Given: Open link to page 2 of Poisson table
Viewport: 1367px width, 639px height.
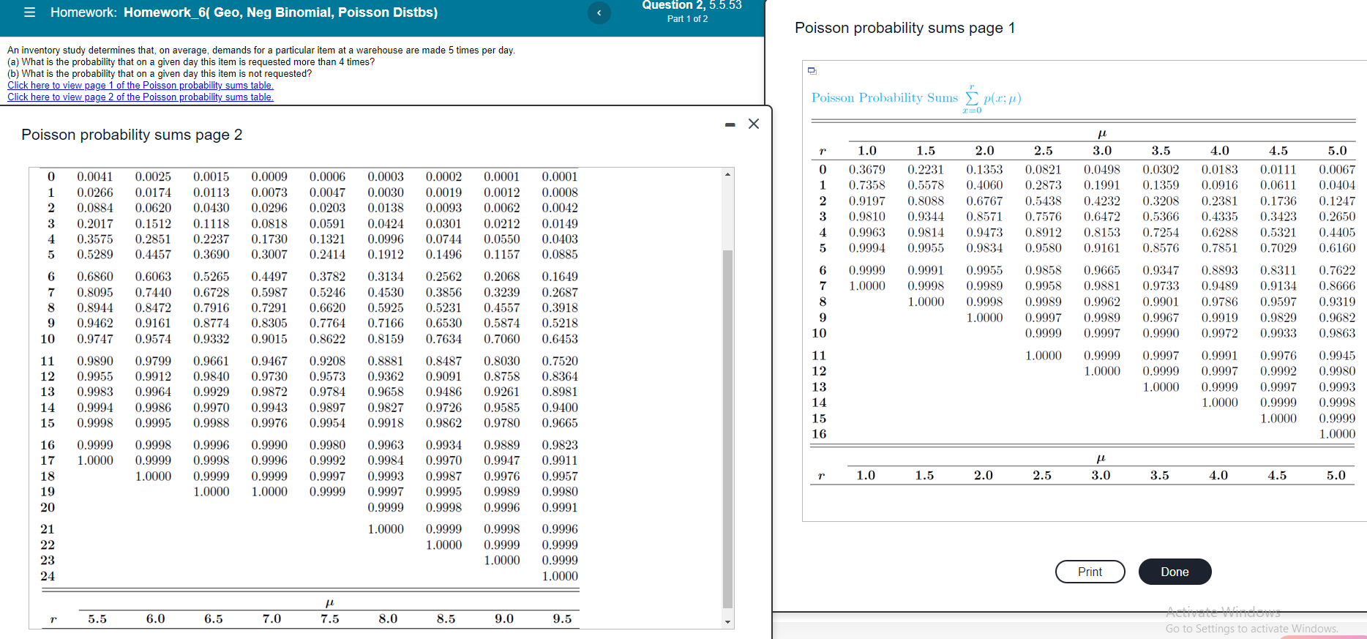Looking at the screenshot, I should (x=141, y=97).
